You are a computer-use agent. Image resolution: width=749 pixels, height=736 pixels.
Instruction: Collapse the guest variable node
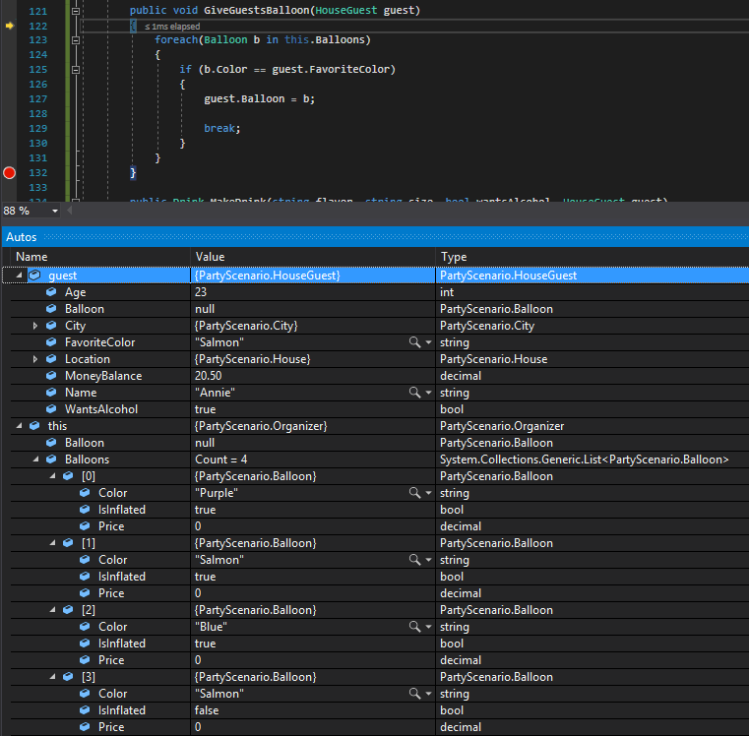pyautogui.click(x=19, y=276)
